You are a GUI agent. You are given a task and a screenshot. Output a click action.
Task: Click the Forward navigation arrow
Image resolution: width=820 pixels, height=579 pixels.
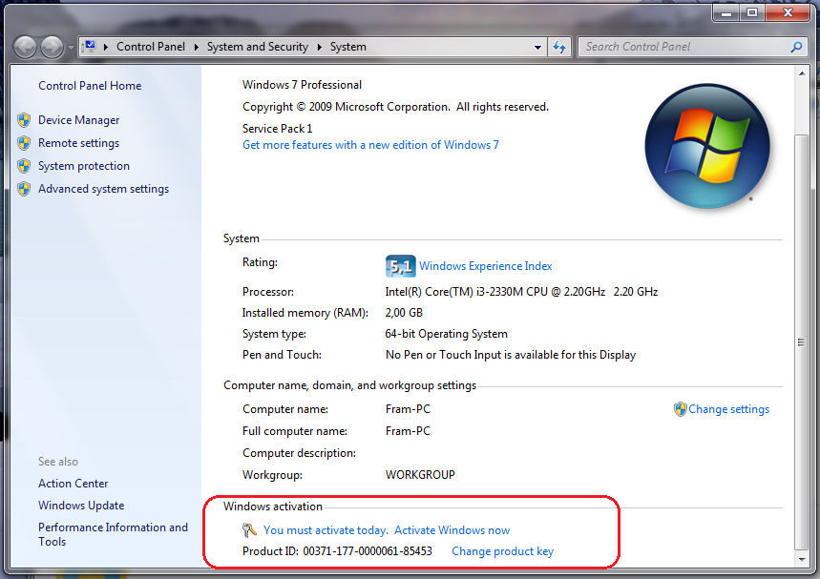coord(52,47)
